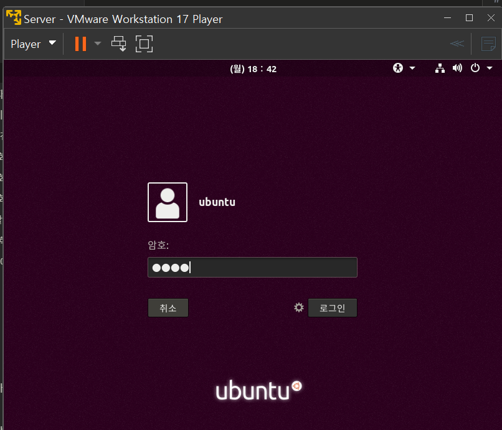Open the VMware notes panel icon
The image size is (502, 430).
[x=488, y=44]
